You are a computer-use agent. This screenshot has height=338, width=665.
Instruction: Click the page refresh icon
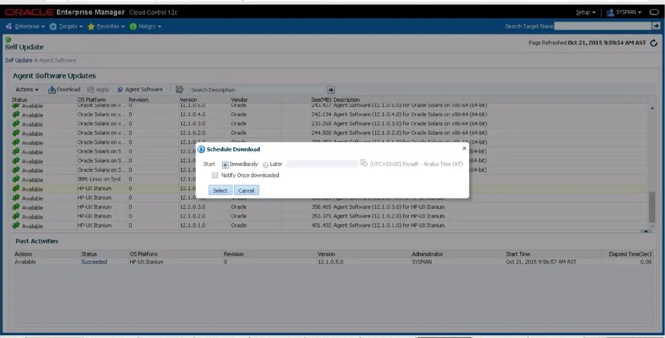click(654, 43)
